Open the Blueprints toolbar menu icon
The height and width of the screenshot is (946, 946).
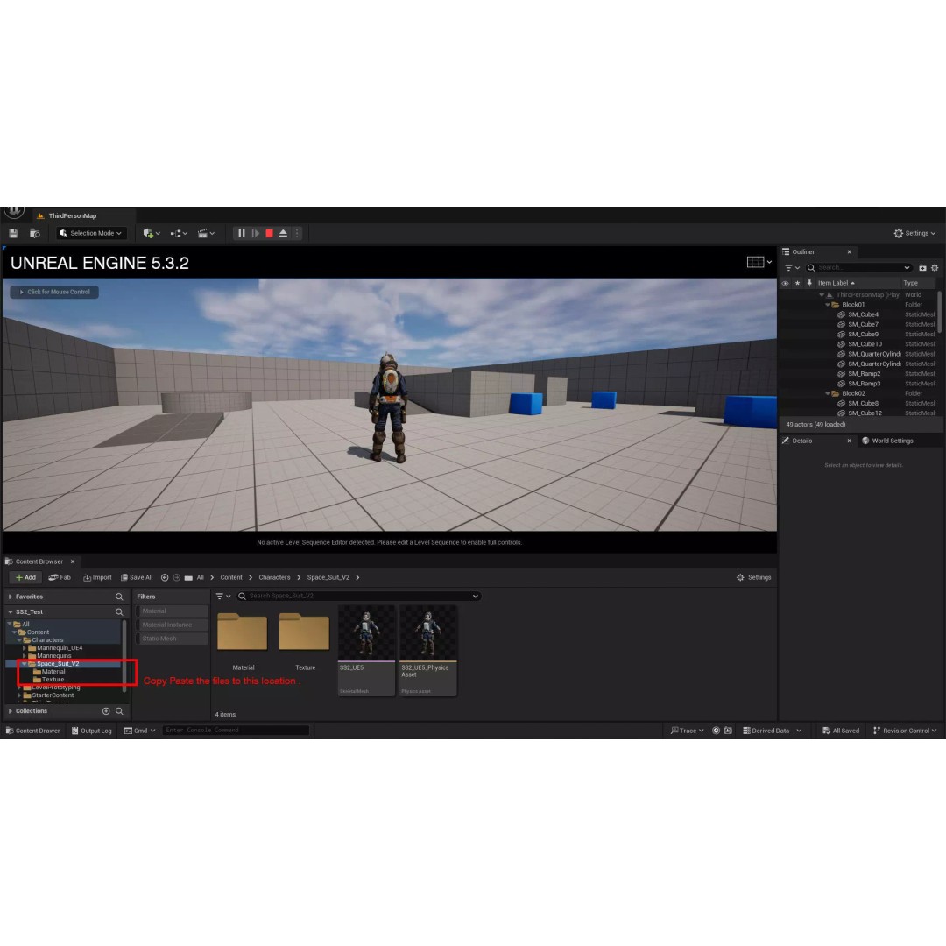[x=179, y=233]
